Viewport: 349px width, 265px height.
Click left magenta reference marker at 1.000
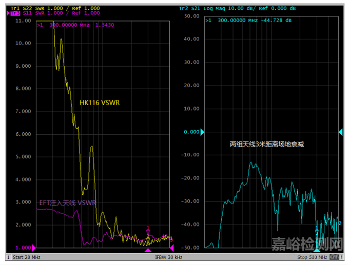point(34,248)
